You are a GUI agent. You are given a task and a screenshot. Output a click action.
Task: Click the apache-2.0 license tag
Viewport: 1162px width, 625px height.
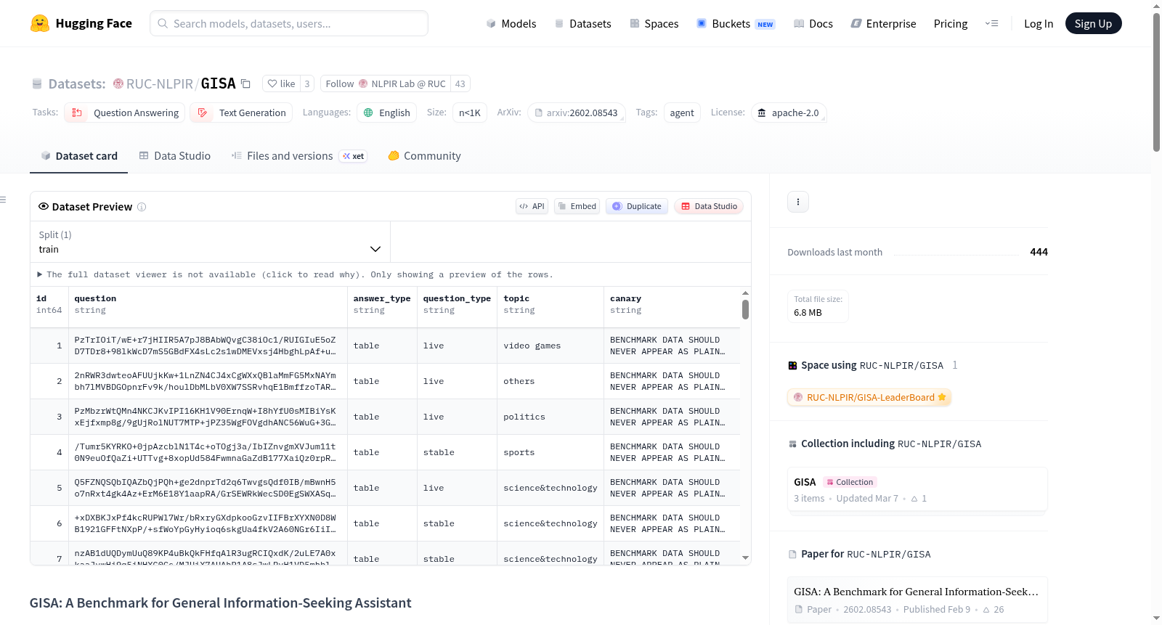click(789, 113)
